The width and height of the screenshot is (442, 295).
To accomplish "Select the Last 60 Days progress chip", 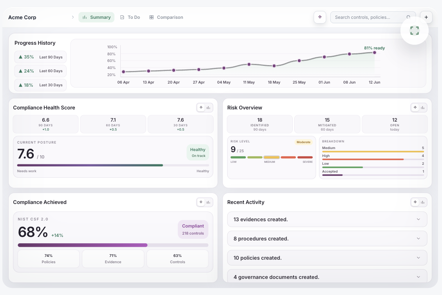I will pyautogui.click(x=40, y=71).
